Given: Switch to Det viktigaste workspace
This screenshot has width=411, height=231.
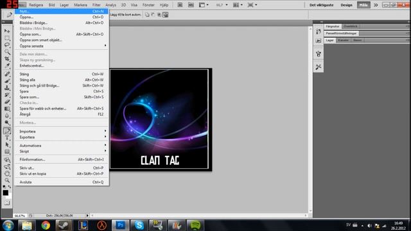Looking at the screenshot, I should [321, 5].
